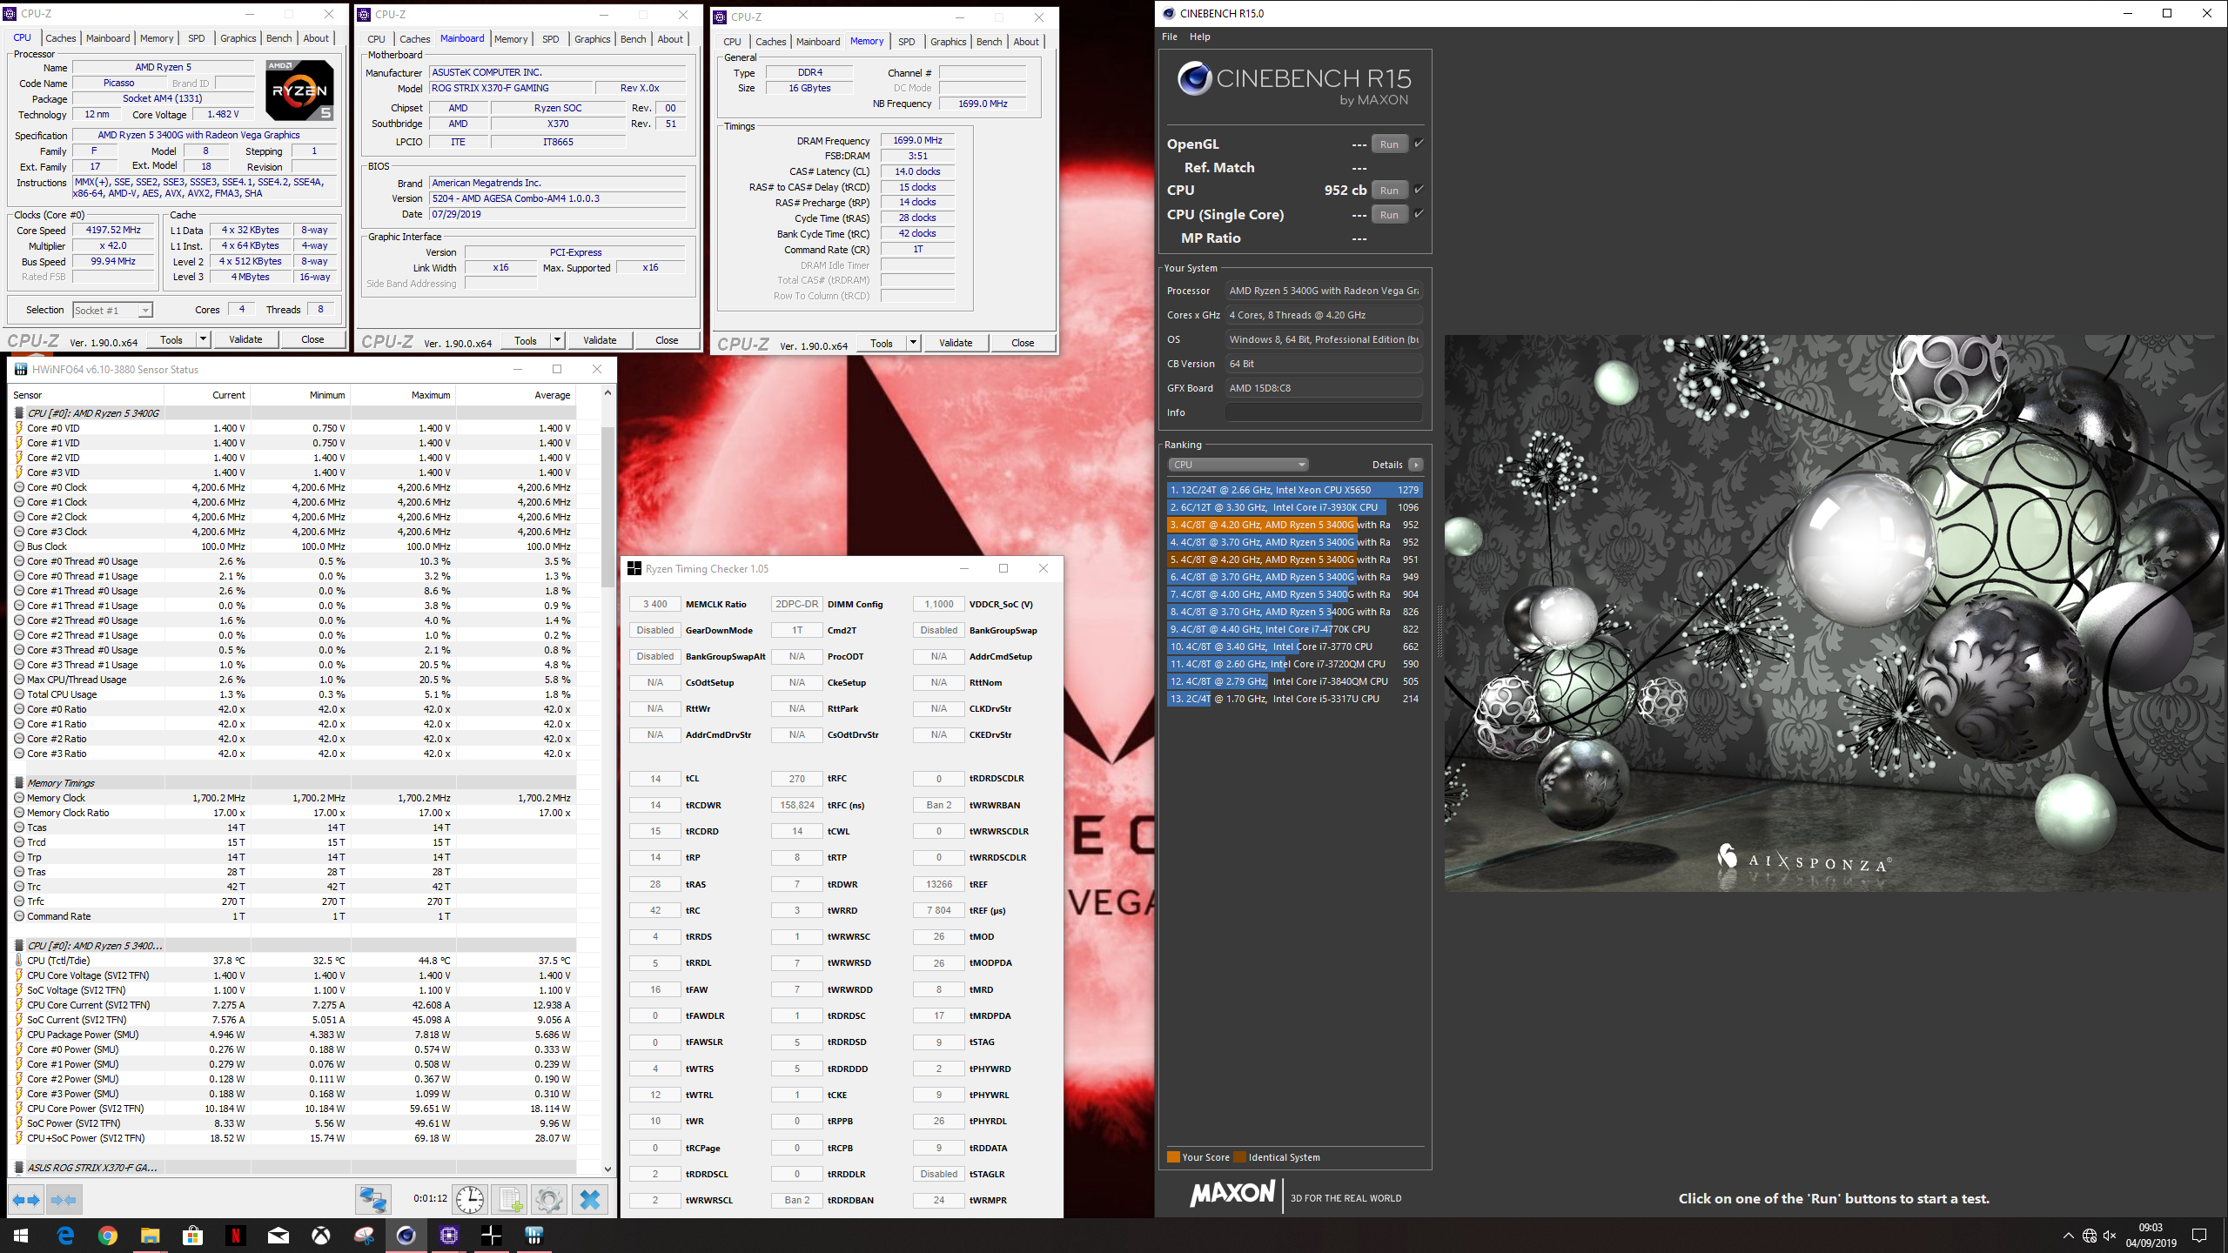The width and height of the screenshot is (2228, 1253).
Task: Open Bench tab in CPU-Z Memory window
Action: pyautogui.click(x=989, y=42)
